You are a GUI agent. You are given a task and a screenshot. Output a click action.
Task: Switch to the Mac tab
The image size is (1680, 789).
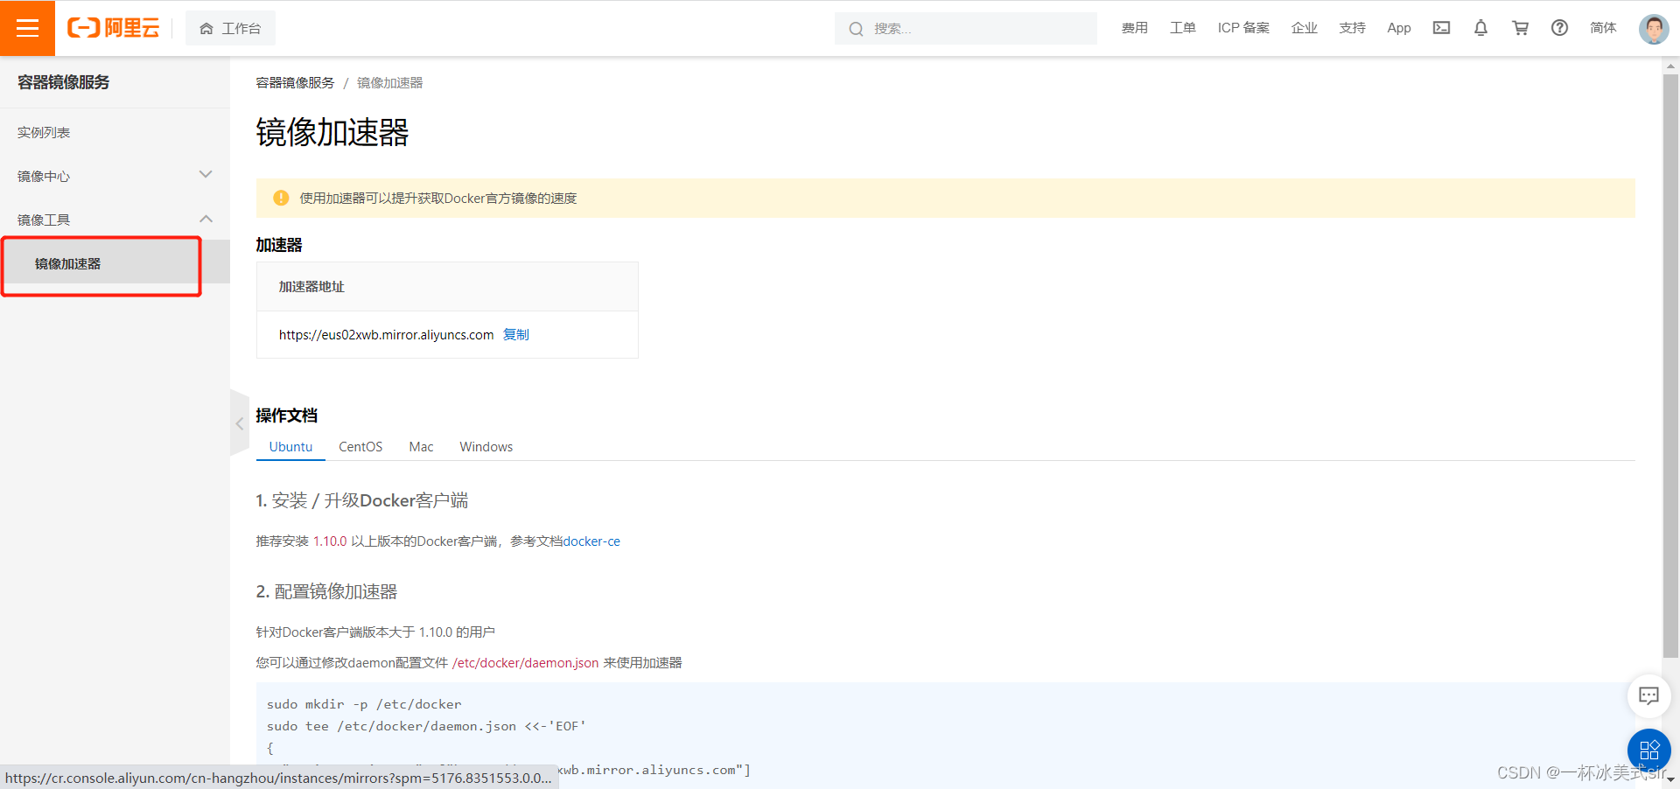421,446
